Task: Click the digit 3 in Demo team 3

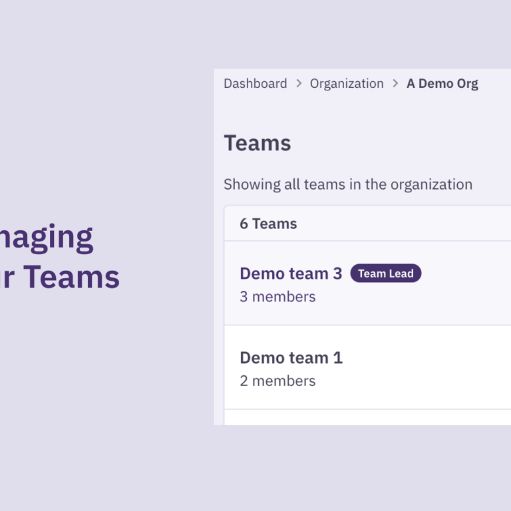Action: pyautogui.click(x=337, y=273)
